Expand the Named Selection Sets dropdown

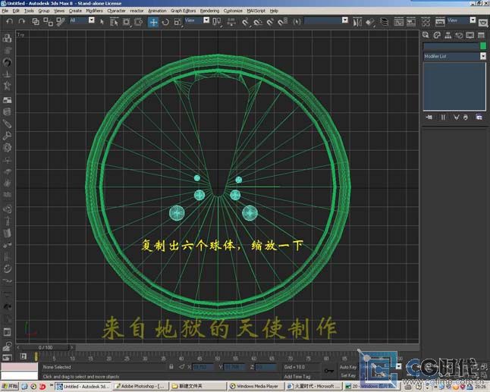(344, 20)
